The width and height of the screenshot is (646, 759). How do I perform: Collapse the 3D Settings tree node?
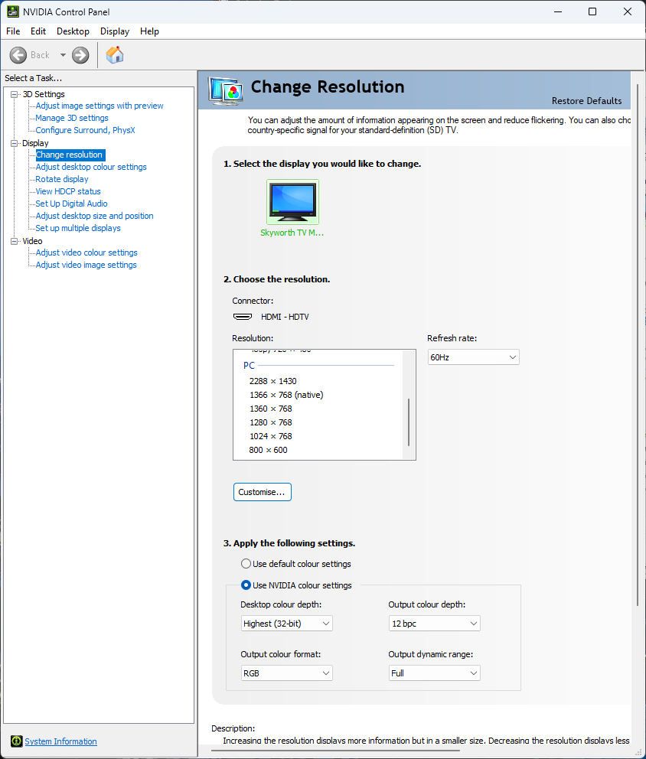[x=15, y=94]
